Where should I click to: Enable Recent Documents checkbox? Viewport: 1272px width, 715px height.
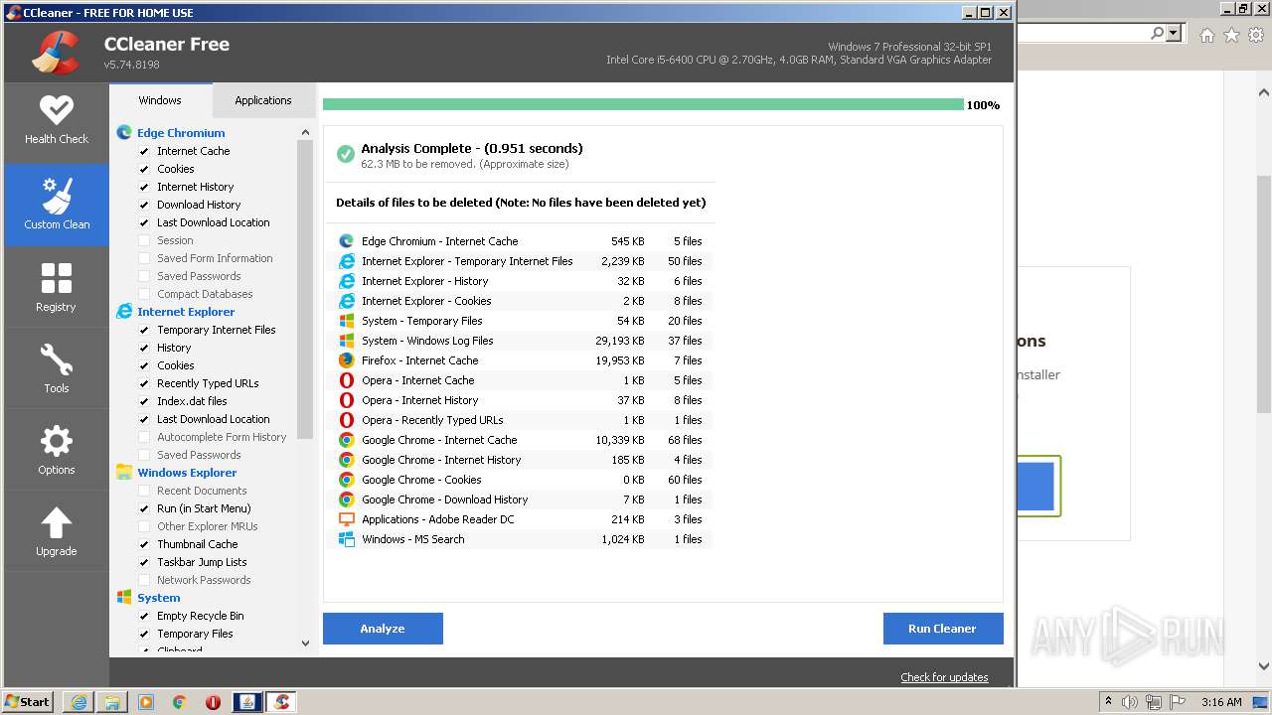[x=144, y=491]
